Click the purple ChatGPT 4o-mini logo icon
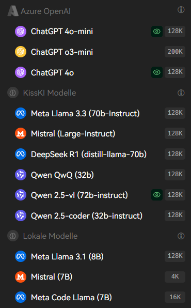Viewport: 191px width, 308px height. pyautogui.click(x=21, y=32)
